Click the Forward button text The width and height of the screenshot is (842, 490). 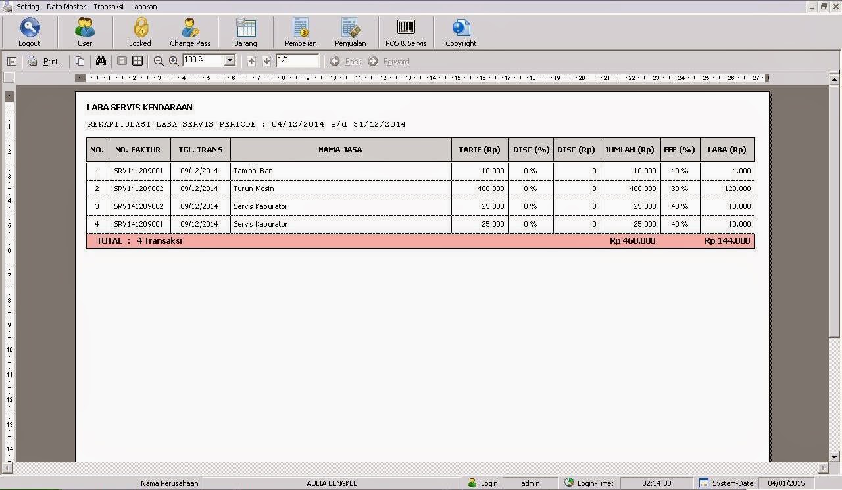click(x=396, y=62)
